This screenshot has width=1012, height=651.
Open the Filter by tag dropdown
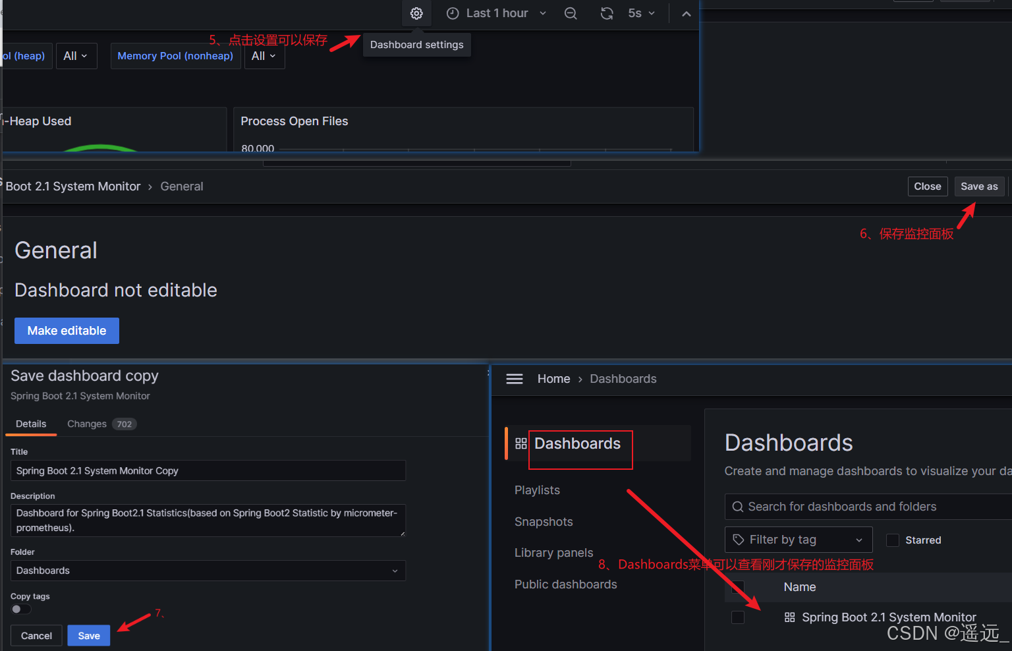(799, 540)
